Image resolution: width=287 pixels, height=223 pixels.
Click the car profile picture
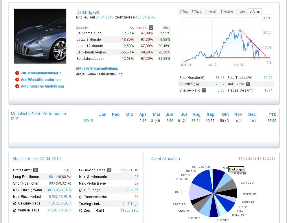(x=40, y=36)
